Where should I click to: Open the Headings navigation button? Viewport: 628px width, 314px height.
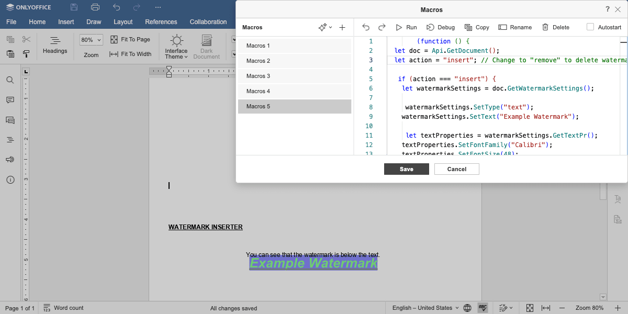point(55,45)
